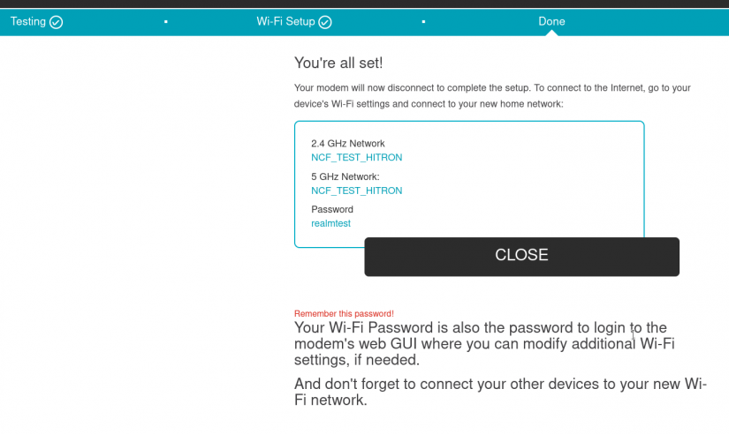Click the red "Remember this password!" notice
Screen dimensions: 729x434
[344, 313]
